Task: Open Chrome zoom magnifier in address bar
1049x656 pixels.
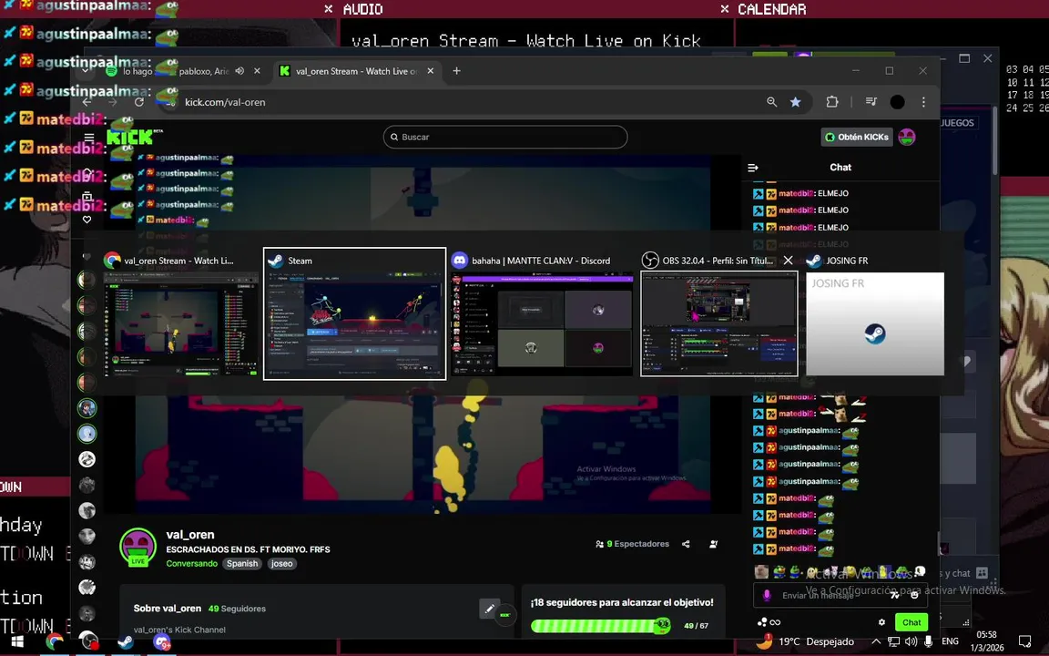Action: click(772, 102)
